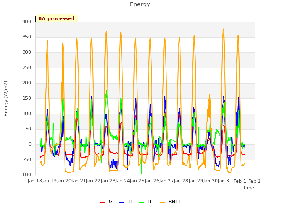This screenshot has width=281, height=210.
Task: Click the Jan 23 x-axis date label
Action: (108, 181)
